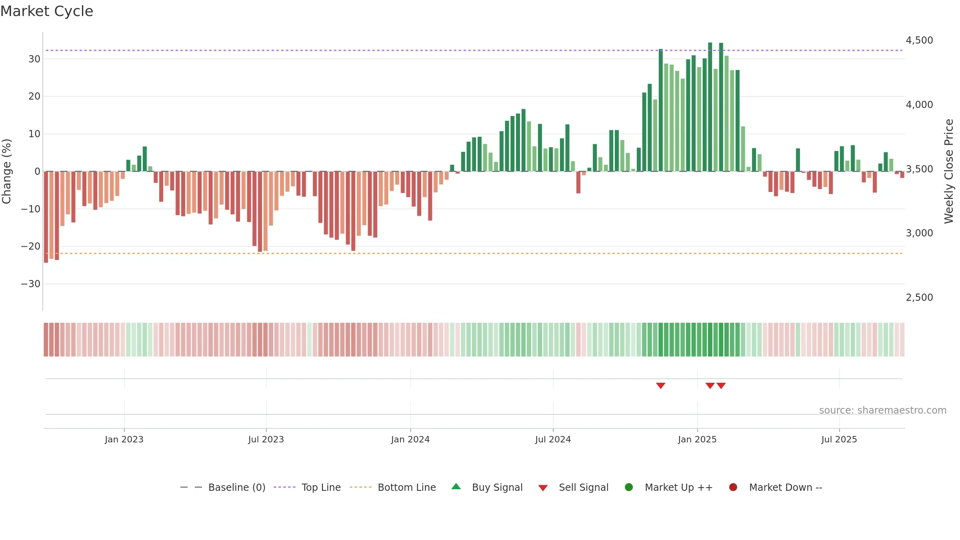
Task: Click the 4,500 price axis label
Action: (x=919, y=40)
